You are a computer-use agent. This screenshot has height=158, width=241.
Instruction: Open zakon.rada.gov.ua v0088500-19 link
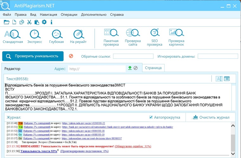coord(83,135)
